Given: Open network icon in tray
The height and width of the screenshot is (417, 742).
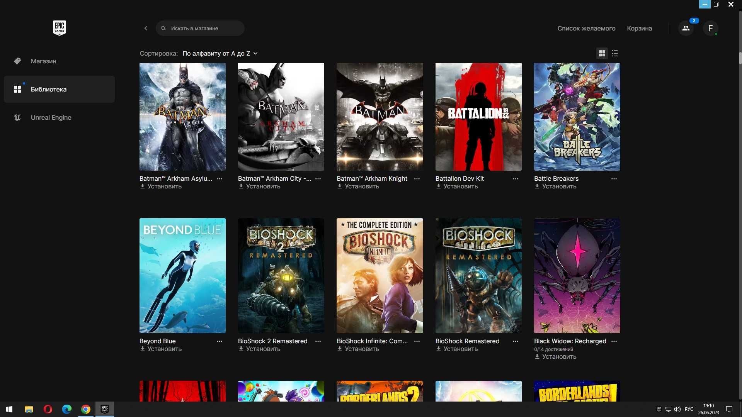Looking at the screenshot, I should (668, 409).
